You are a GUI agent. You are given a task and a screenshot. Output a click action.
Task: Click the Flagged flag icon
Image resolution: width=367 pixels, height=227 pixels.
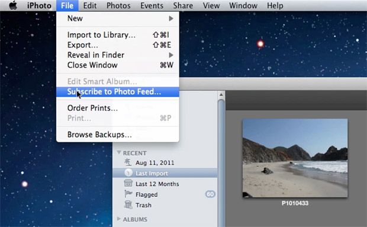click(128, 194)
